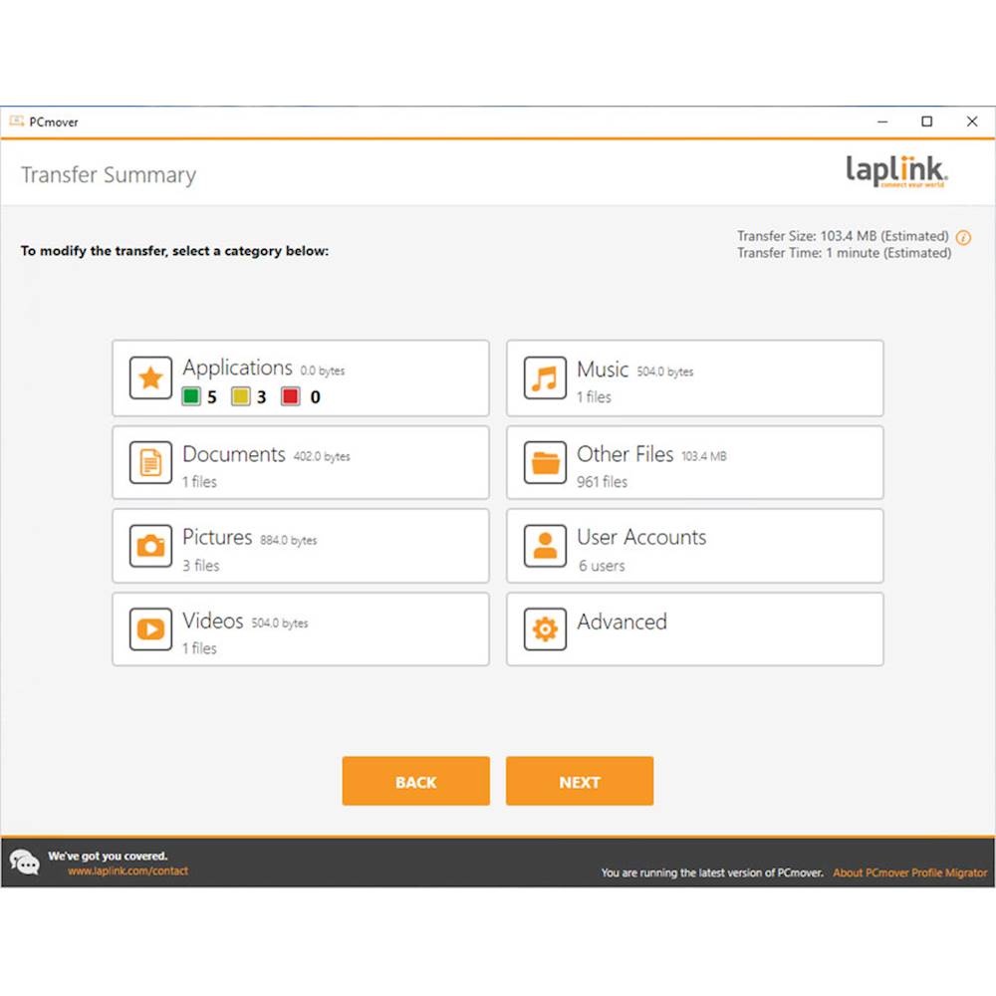The width and height of the screenshot is (996, 996).
Task: Select the Documents category label
Action: click(x=234, y=454)
